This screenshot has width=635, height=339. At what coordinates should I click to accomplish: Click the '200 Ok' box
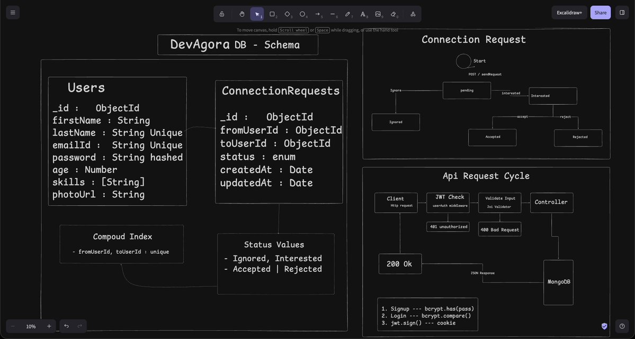pos(400,264)
